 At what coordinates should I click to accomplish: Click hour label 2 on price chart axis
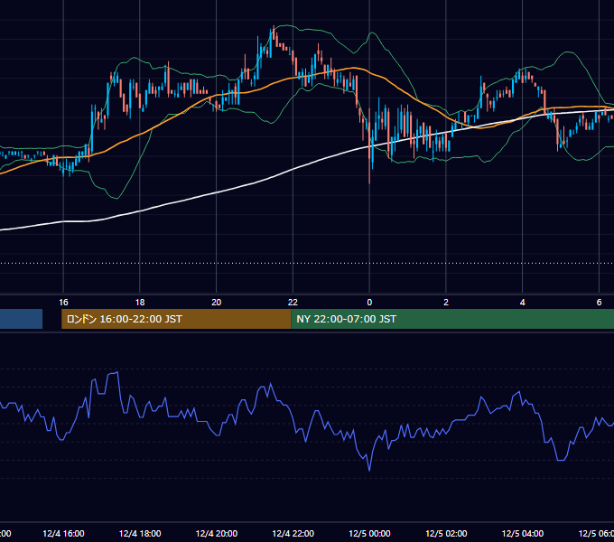coord(446,302)
